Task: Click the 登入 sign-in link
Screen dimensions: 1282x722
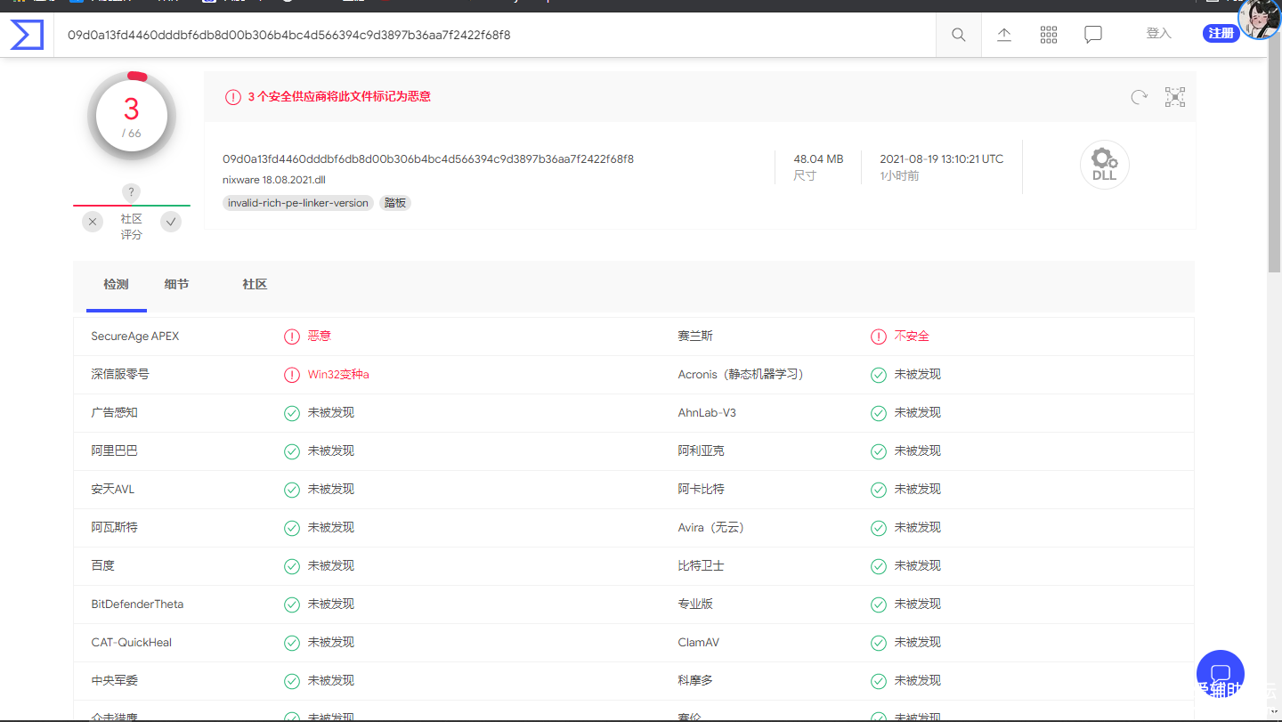Action: click(1158, 33)
